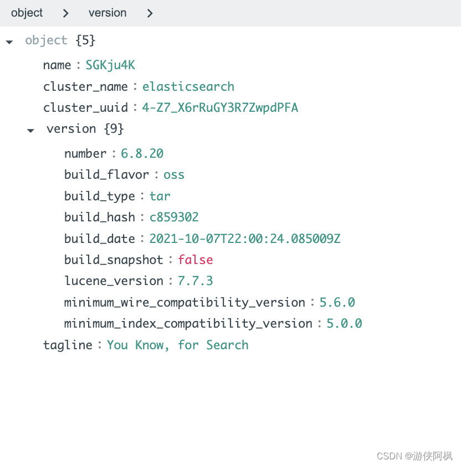This screenshot has width=461, height=466.
Task: Select the 'version {9}' node label
Action: [85, 129]
